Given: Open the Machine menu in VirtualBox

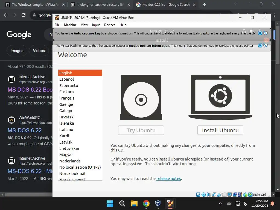Looking at the screenshot, I should tap(70, 25).
